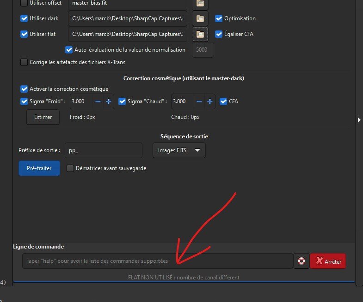Screen dimensions: 363x302
Task: Increase Sigma Chaud value with plus
Action: [x=209, y=101]
